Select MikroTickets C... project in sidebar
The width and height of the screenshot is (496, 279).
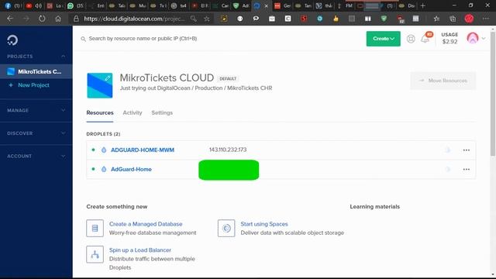tap(36, 71)
